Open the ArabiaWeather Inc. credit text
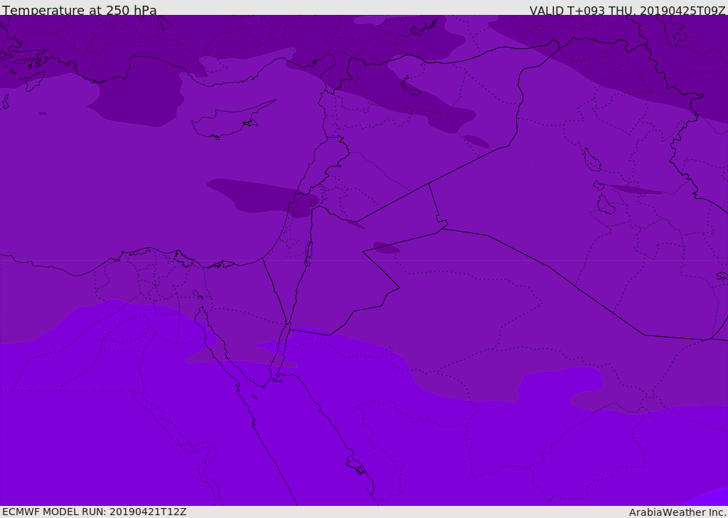Viewport: 728px width, 518px height. coord(678,512)
